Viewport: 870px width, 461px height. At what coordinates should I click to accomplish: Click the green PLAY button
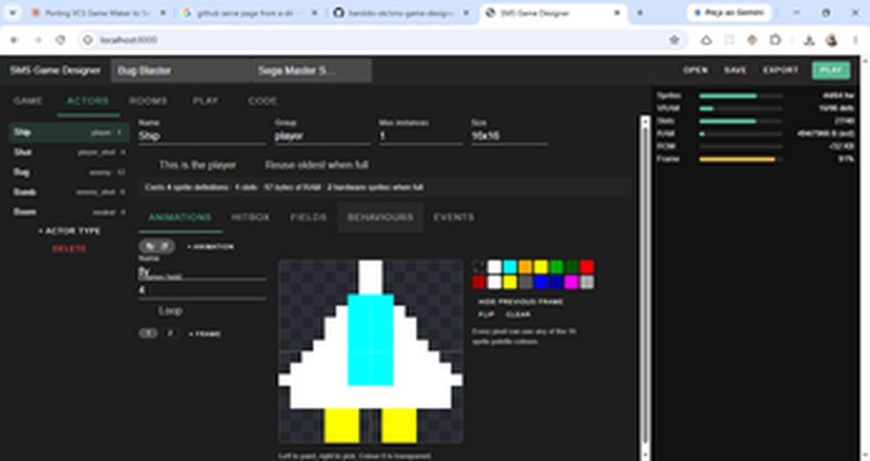tap(831, 70)
